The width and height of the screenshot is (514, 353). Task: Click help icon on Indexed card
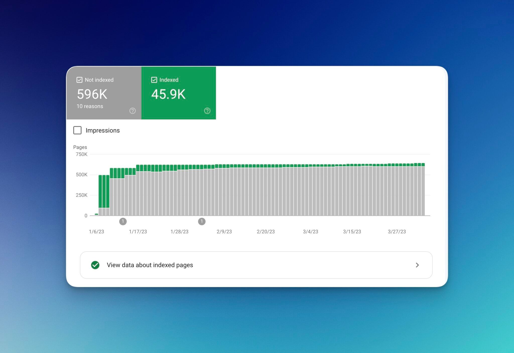coord(207,111)
